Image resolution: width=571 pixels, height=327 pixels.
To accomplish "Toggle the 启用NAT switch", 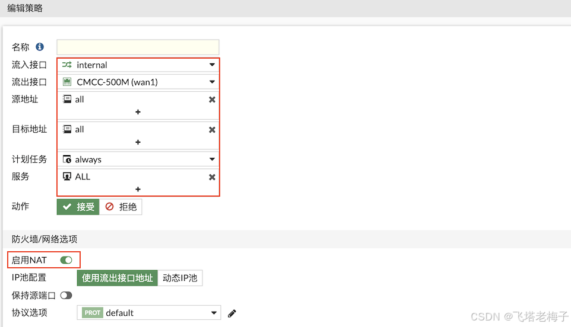I will coord(66,260).
